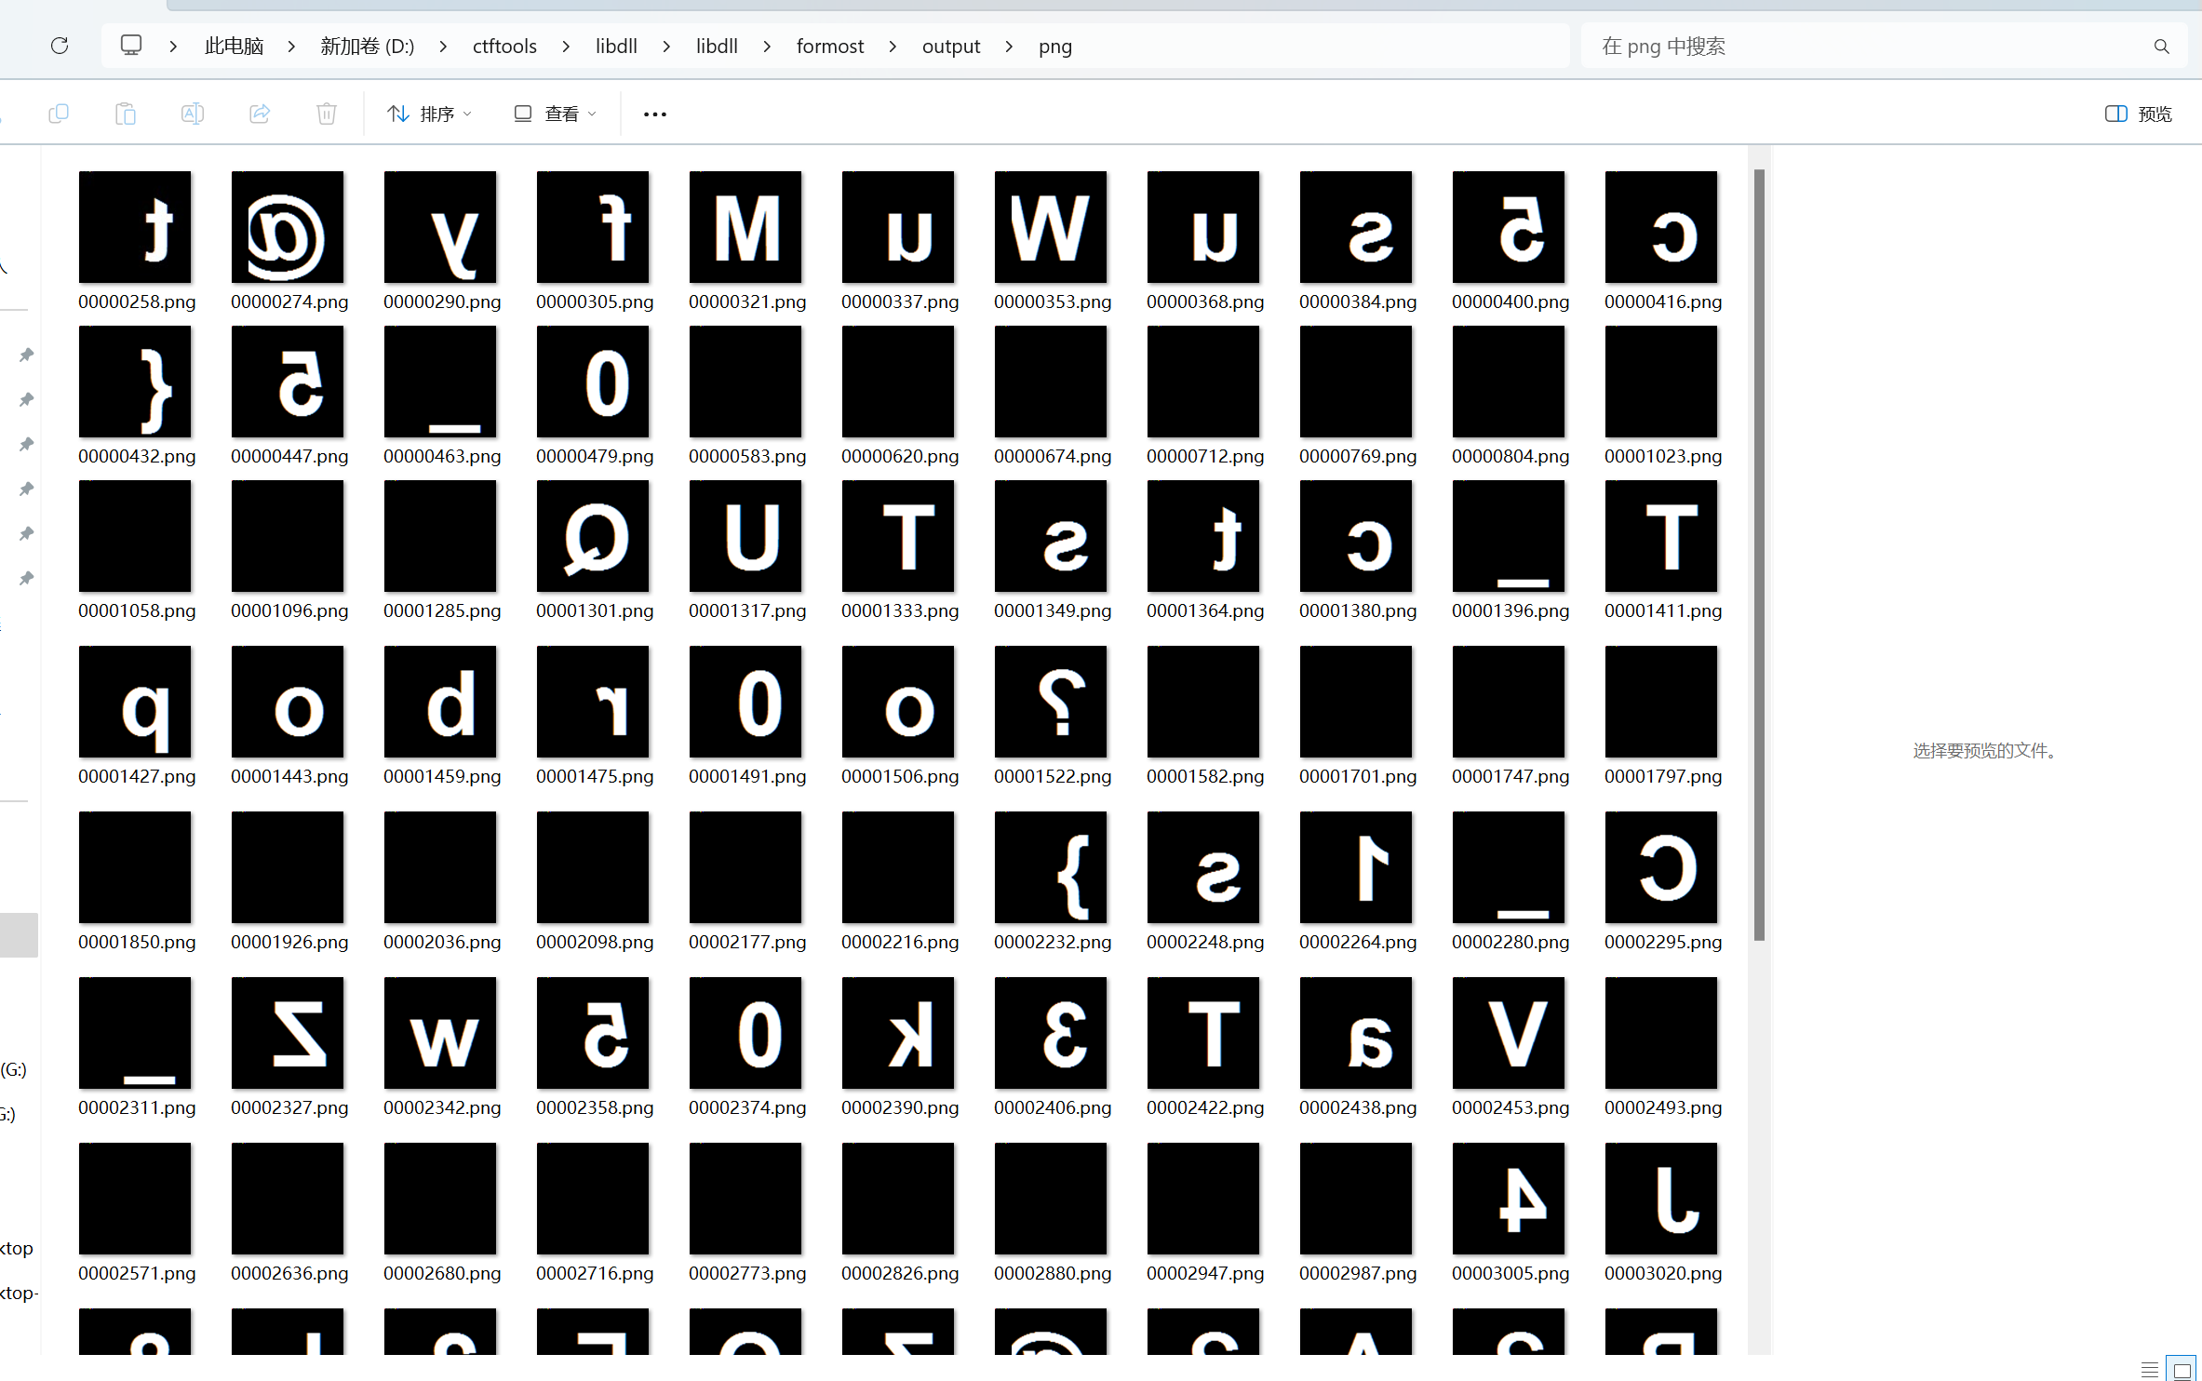
Task: Click the png breadcrumb segment
Action: click(1055, 46)
